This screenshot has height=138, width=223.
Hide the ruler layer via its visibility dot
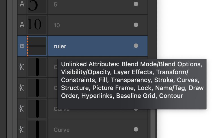(x=136, y=46)
